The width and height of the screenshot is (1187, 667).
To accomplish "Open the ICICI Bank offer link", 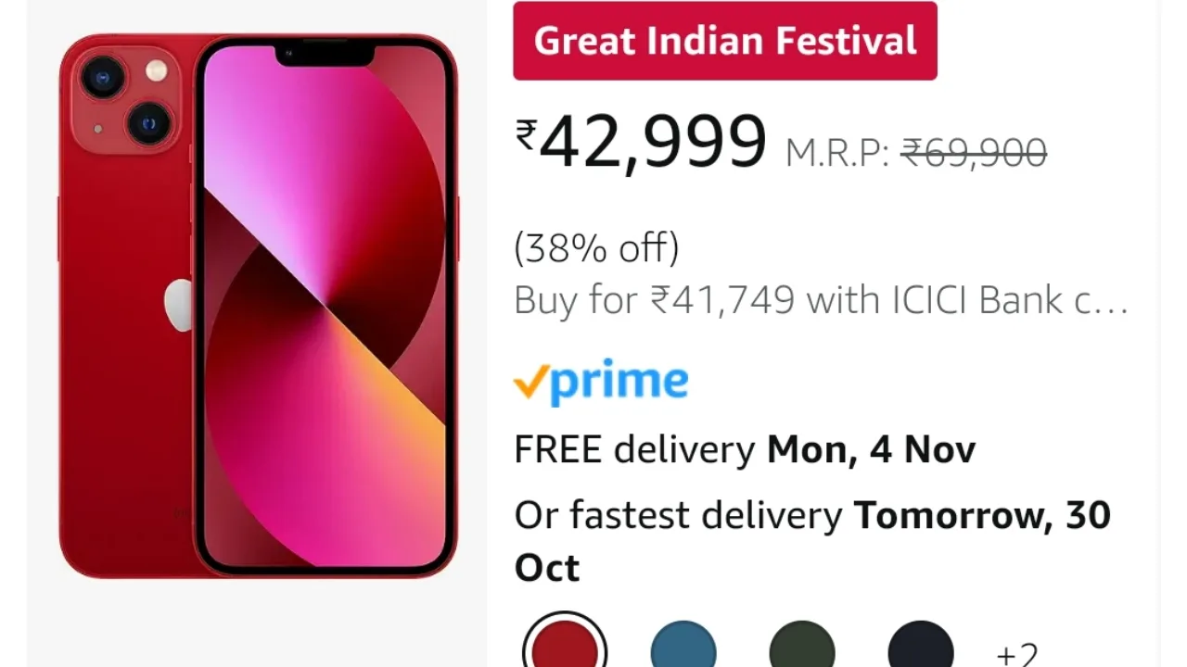I will tap(821, 300).
